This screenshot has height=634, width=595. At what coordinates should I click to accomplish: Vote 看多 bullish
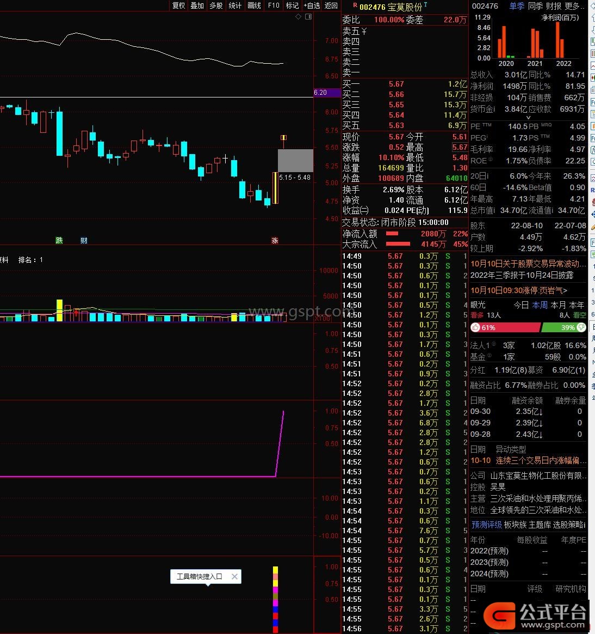(x=477, y=315)
